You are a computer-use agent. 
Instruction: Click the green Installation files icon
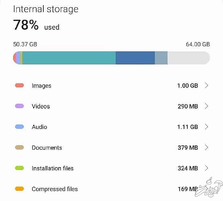(x=19, y=168)
